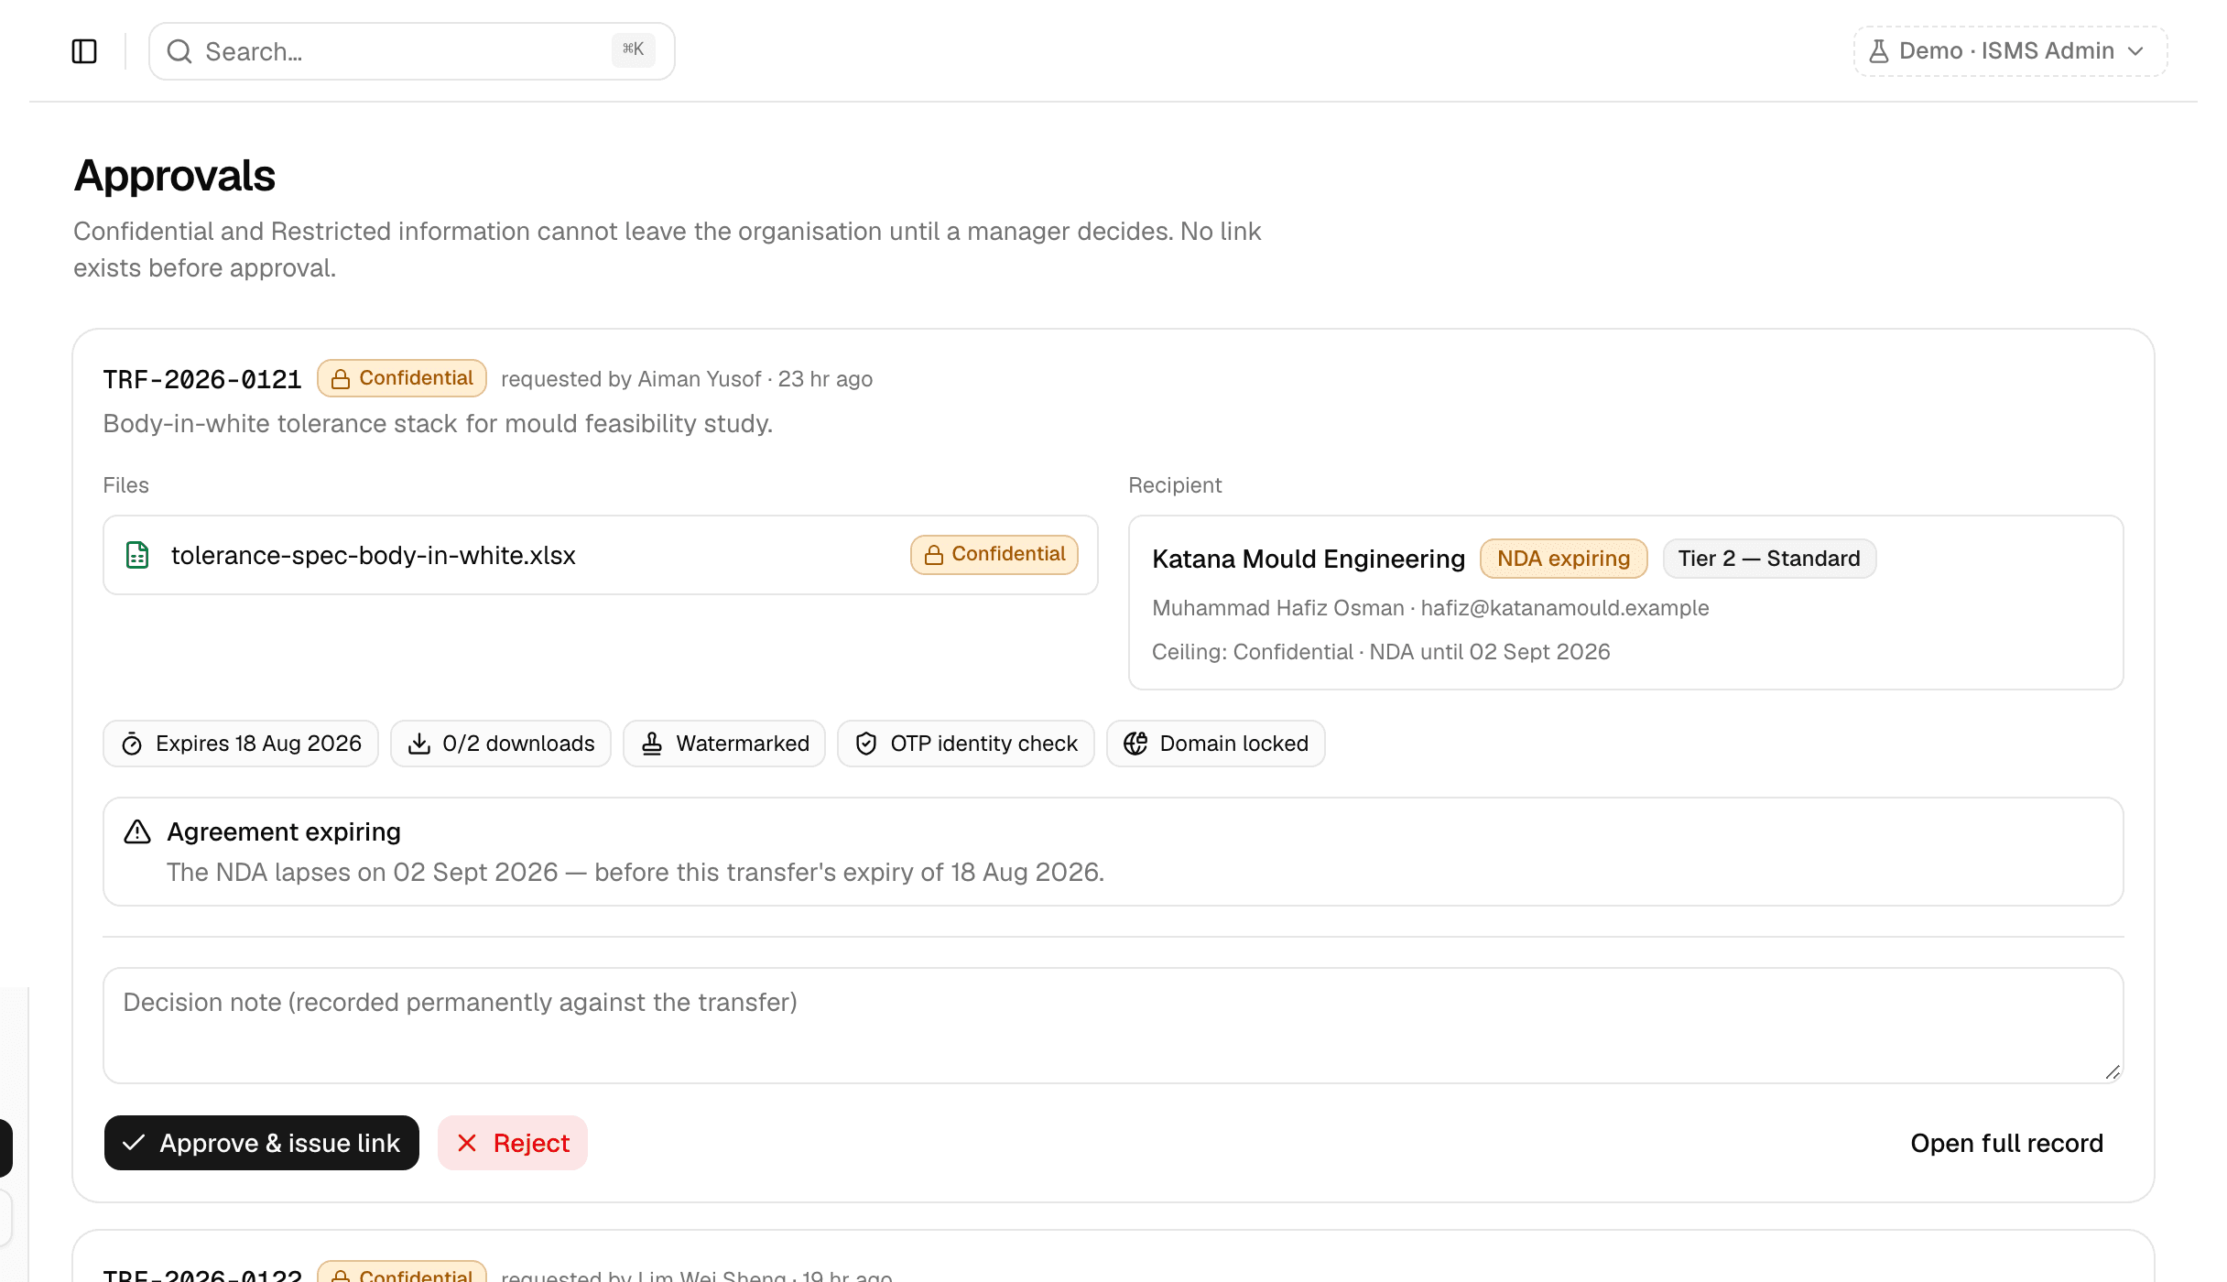
Task: Click the ⌘K shortcut badge
Action: pyautogui.click(x=633, y=49)
